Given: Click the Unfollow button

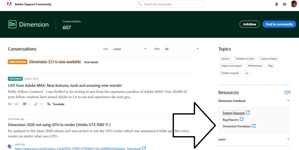Looking at the screenshot, I should click(249, 24).
